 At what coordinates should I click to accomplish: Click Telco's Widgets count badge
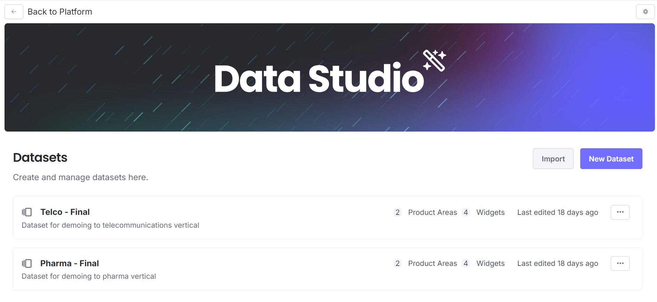click(466, 212)
